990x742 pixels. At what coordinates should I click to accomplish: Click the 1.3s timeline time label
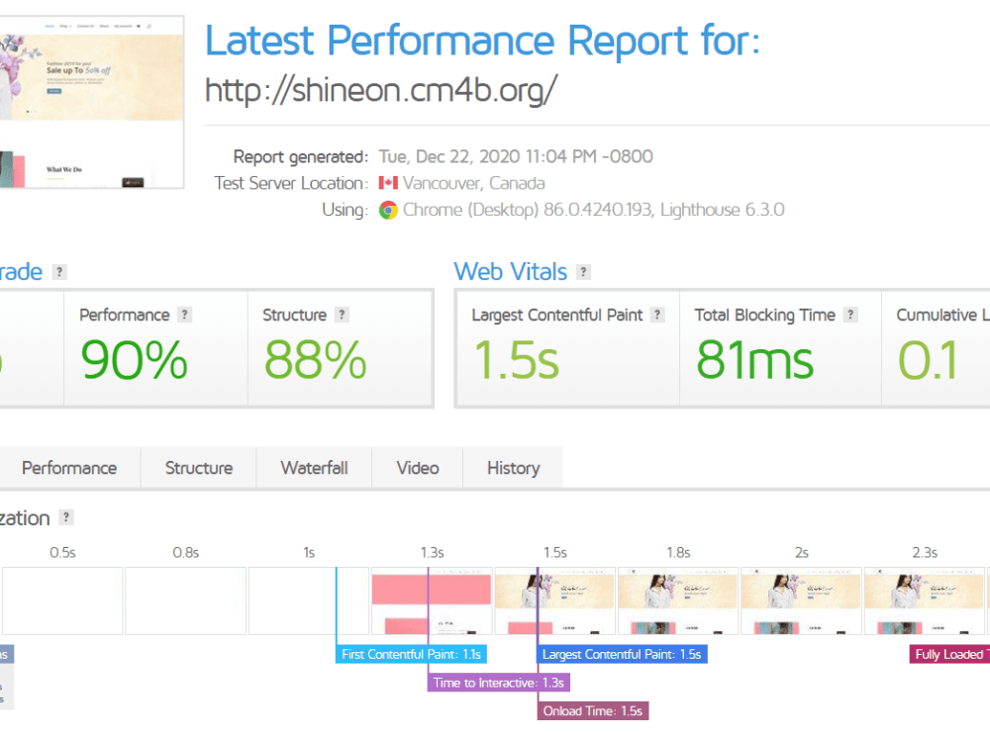[433, 553]
